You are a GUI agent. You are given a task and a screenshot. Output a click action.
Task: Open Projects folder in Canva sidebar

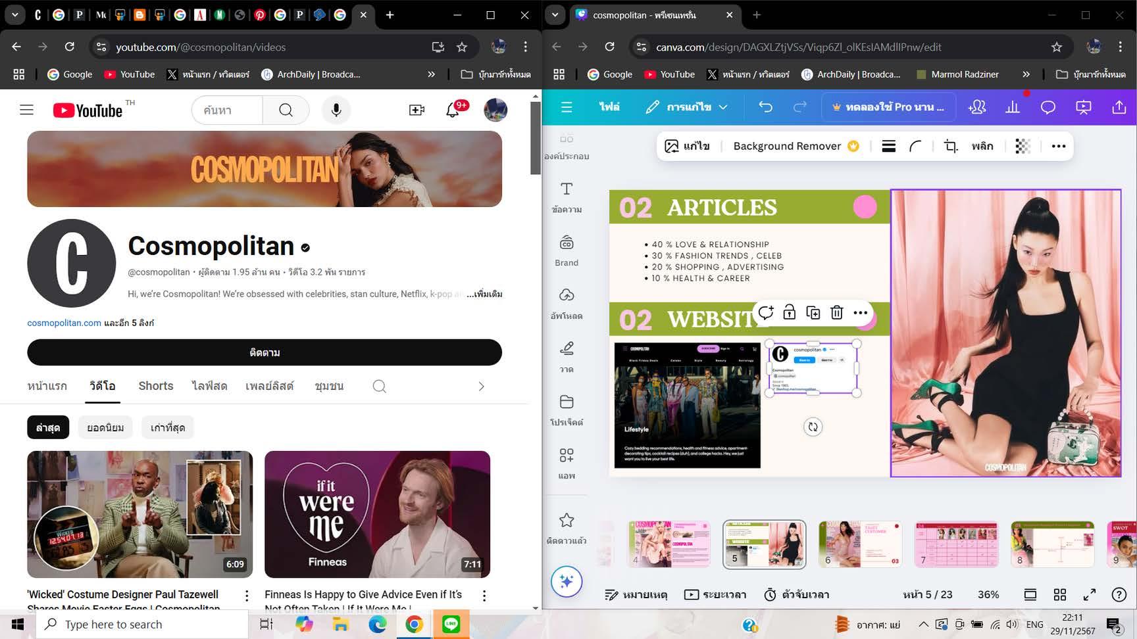pyautogui.click(x=567, y=410)
